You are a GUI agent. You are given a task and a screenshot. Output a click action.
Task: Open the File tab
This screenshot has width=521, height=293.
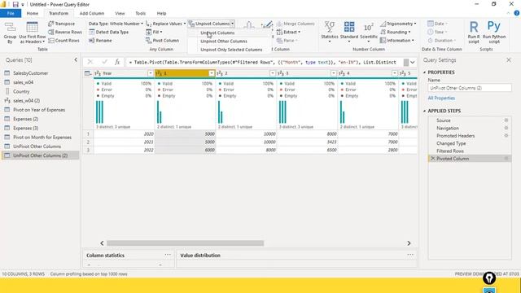pos(11,13)
